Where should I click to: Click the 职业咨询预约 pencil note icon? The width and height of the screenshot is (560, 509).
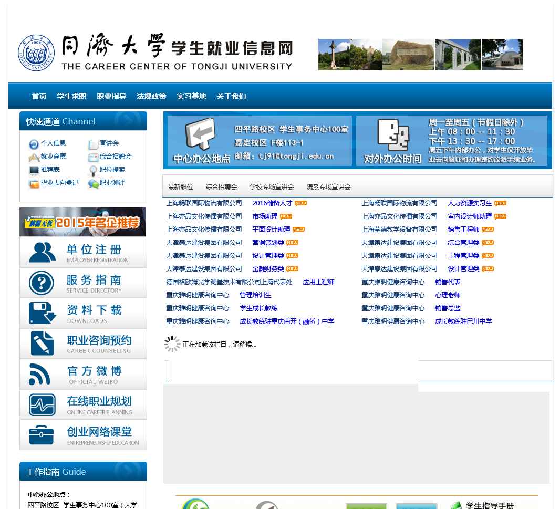coord(42,343)
